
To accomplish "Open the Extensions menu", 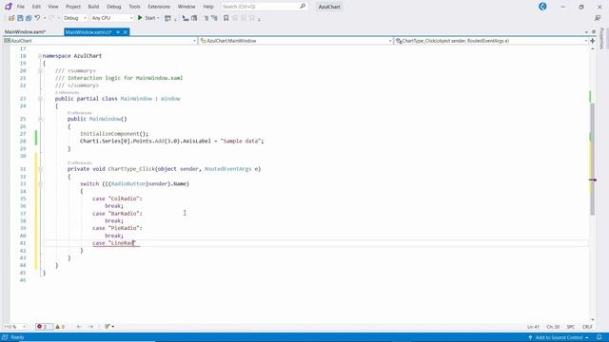I will tap(159, 7).
